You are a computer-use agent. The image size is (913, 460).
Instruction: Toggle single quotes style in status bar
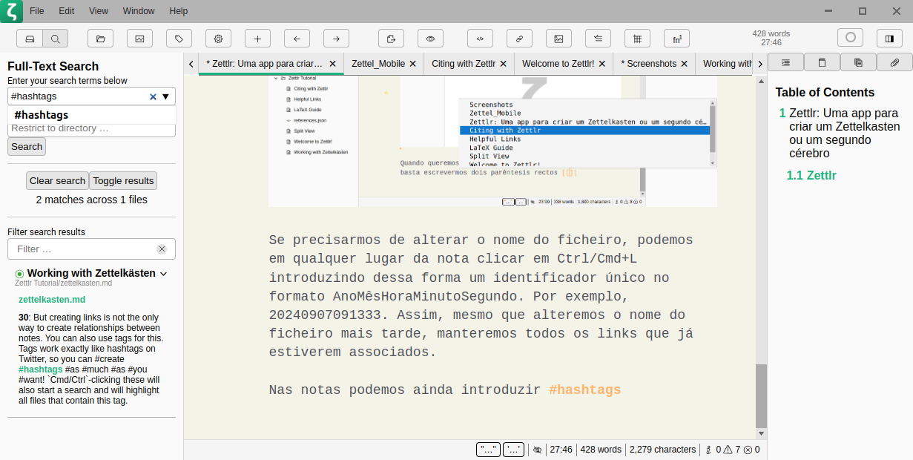coord(514,450)
